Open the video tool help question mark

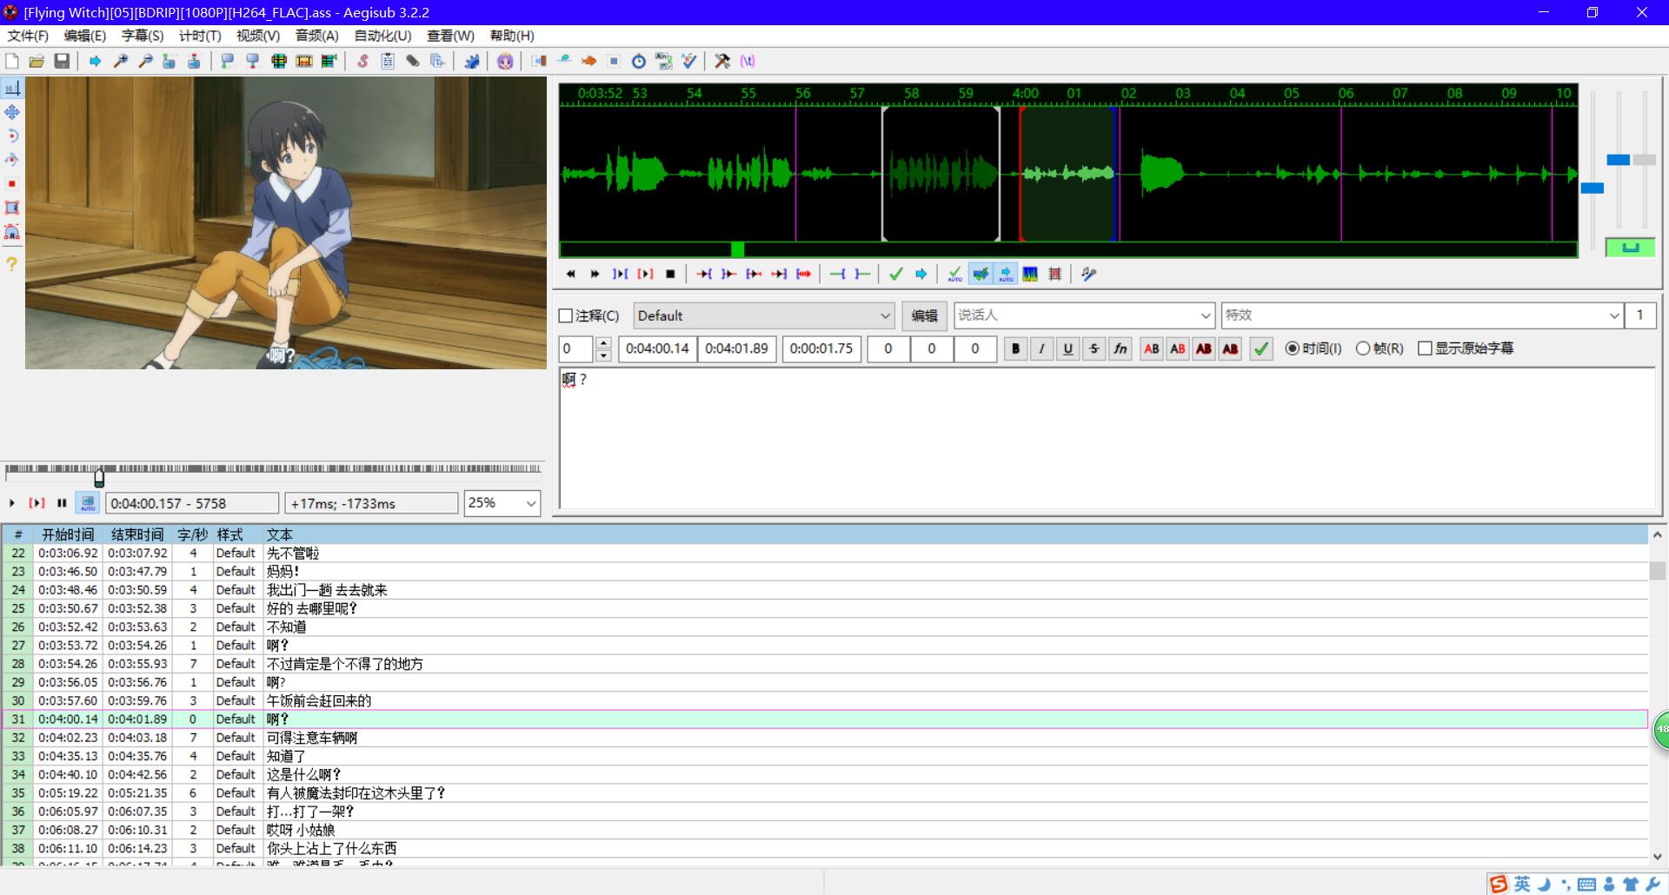click(x=12, y=263)
